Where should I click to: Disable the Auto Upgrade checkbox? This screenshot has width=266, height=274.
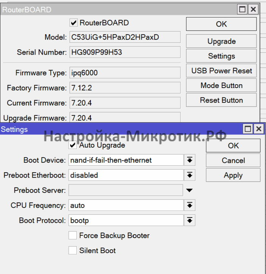click(x=73, y=145)
